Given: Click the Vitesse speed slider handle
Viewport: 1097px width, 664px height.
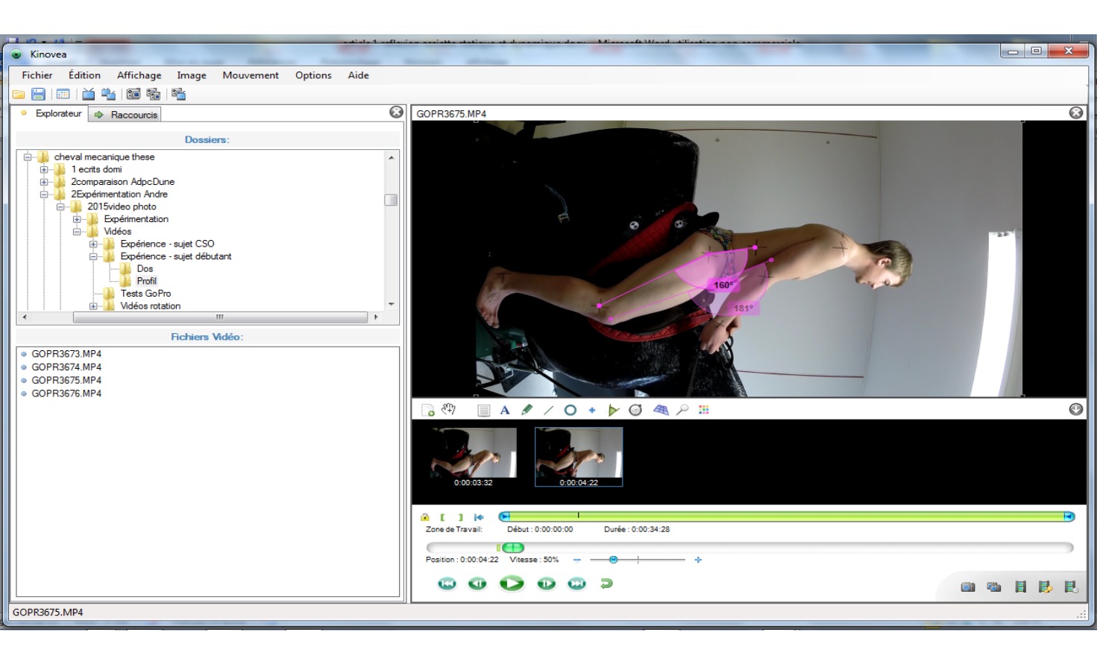Looking at the screenshot, I should pos(613,560).
